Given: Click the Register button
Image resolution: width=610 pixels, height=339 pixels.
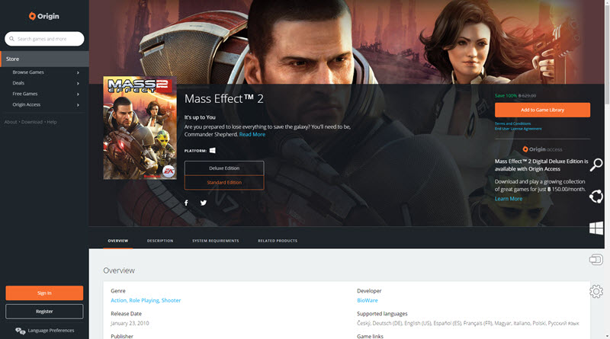Looking at the screenshot, I should (44, 312).
